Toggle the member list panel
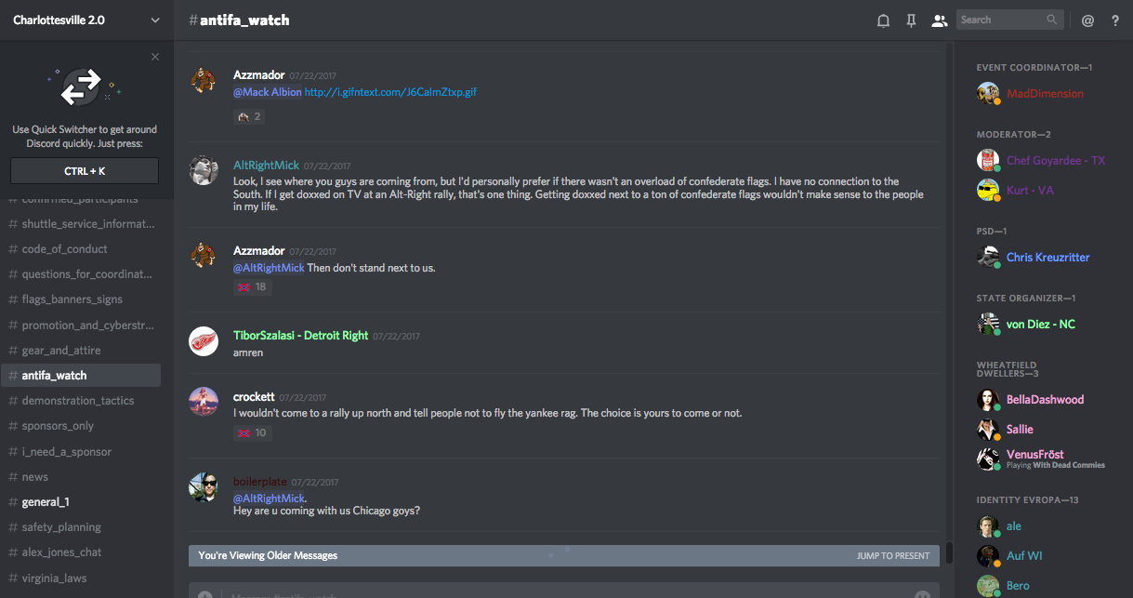The height and width of the screenshot is (598, 1133). [939, 20]
